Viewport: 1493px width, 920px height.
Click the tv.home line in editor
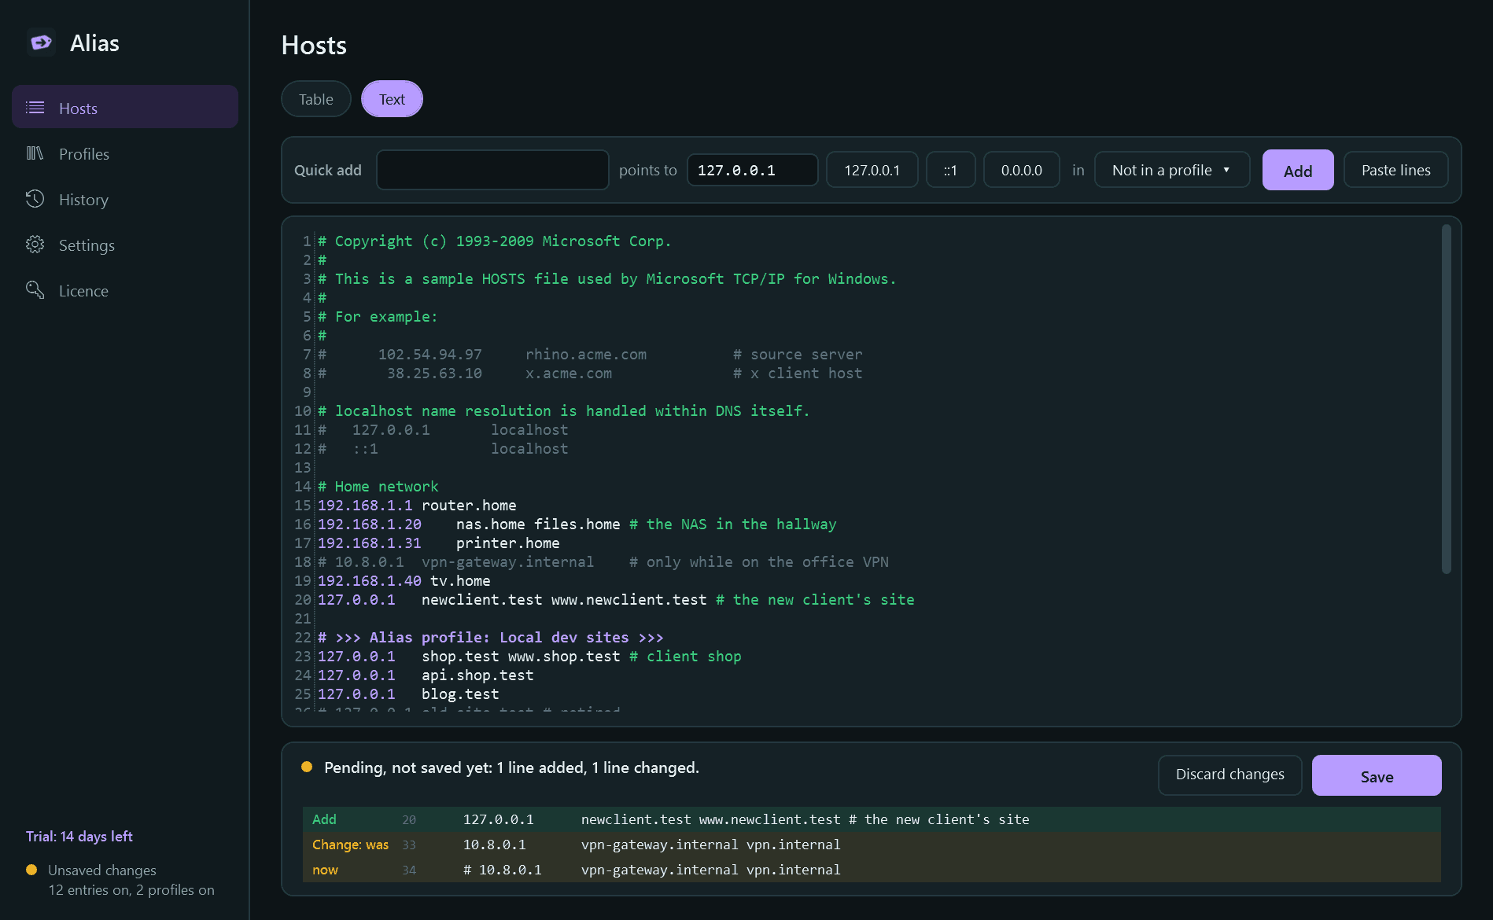(404, 581)
